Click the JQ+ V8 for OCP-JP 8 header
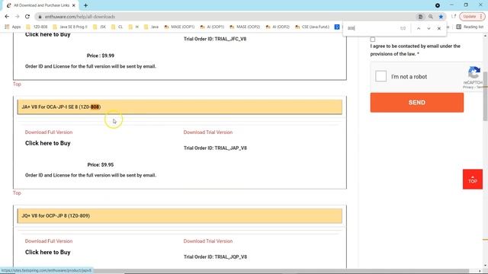Image resolution: width=488 pixels, height=274 pixels. point(180,215)
